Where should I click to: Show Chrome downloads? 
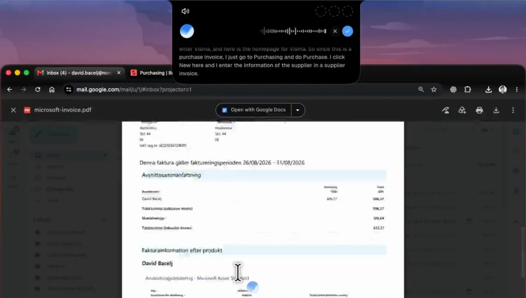(488, 89)
